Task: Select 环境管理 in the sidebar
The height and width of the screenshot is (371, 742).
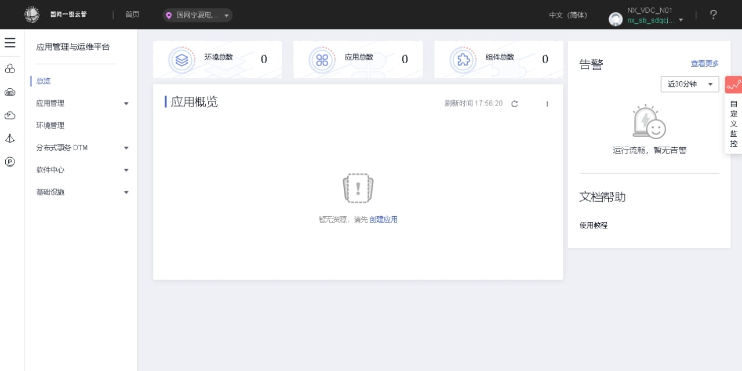Action: (x=50, y=125)
